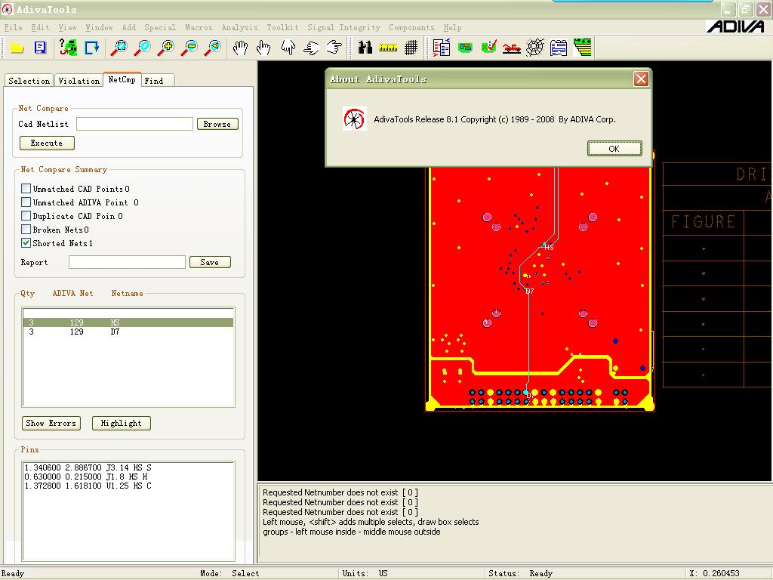
Task: Click the Cad Netlist input field
Action: [134, 124]
